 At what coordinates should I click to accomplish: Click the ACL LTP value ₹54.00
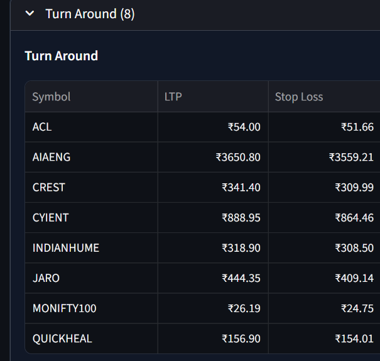[x=244, y=127]
